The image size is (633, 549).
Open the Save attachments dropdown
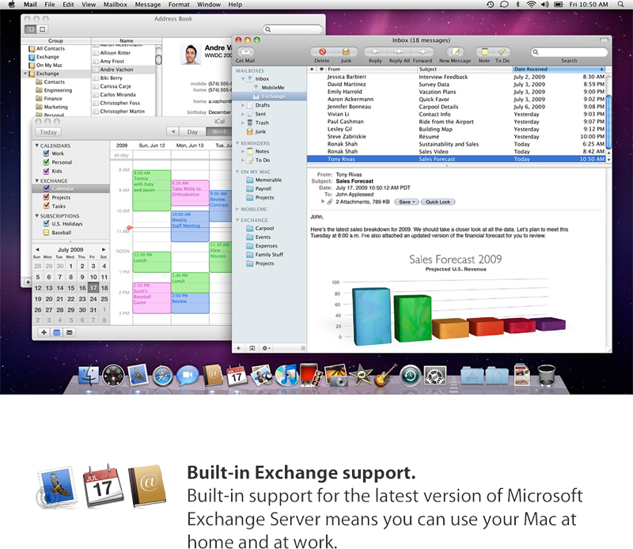pyautogui.click(x=407, y=202)
